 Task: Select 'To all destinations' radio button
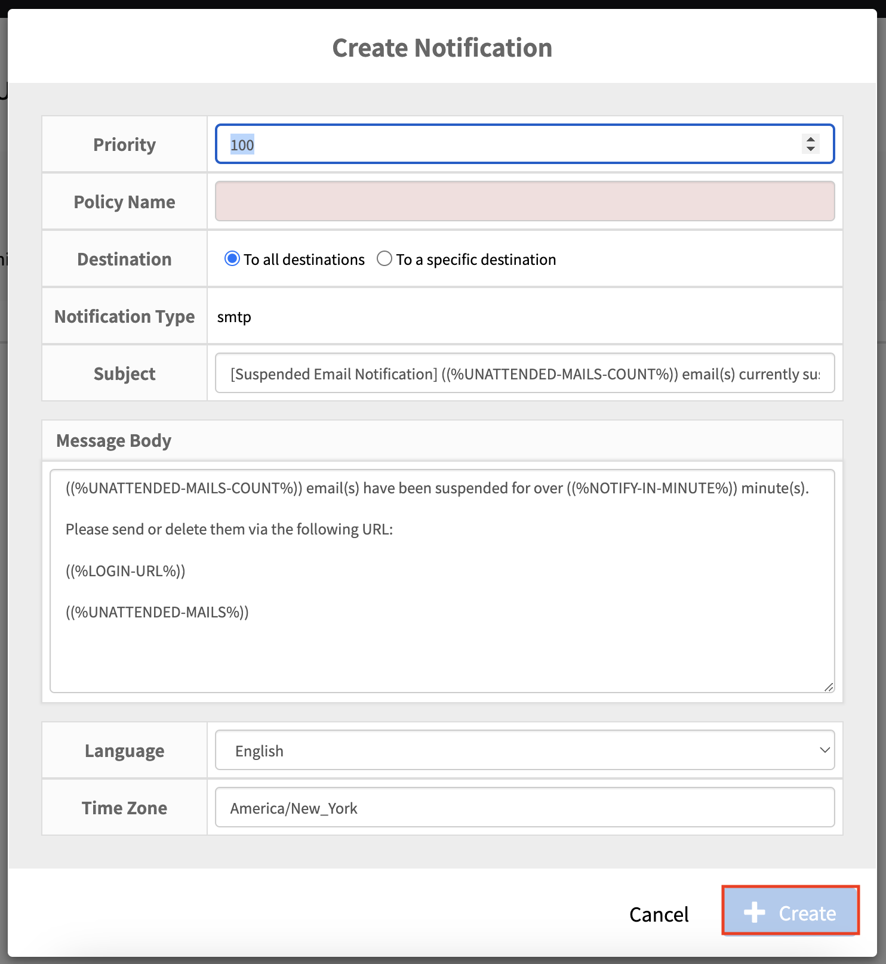[x=232, y=259]
